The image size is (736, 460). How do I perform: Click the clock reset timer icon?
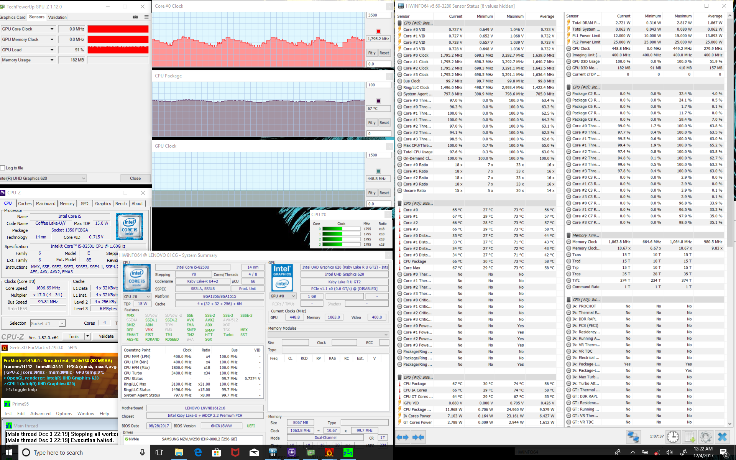click(673, 437)
